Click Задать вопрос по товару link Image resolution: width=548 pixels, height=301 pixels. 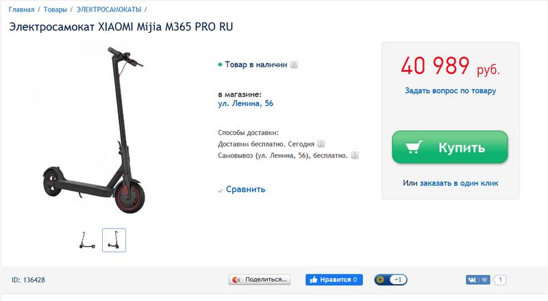click(451, 91)
